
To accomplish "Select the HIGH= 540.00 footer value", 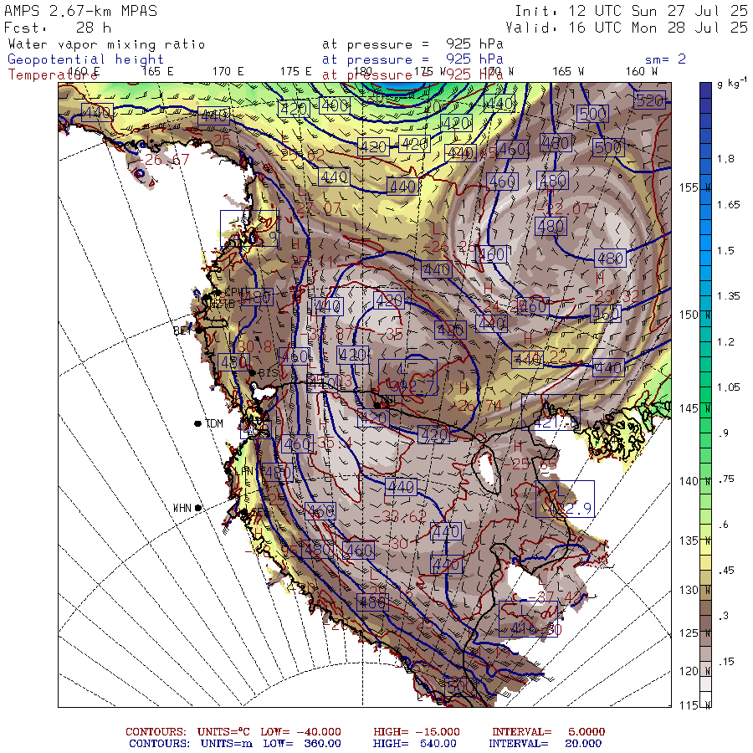I will [415, 744].
